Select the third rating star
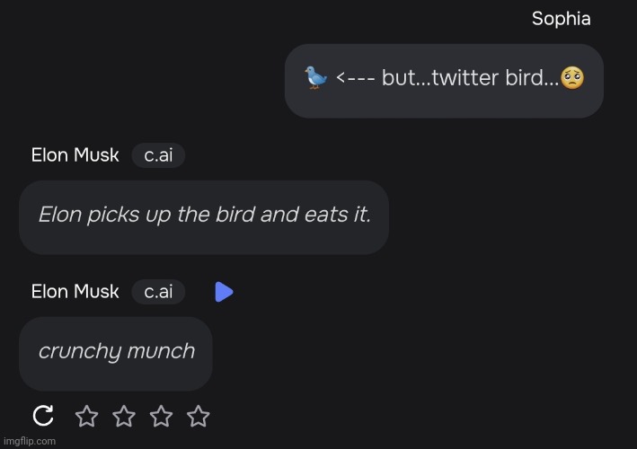 point(161,416)
